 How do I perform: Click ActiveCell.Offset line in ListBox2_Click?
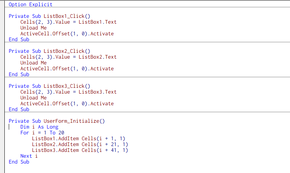[x=67, y=69]
